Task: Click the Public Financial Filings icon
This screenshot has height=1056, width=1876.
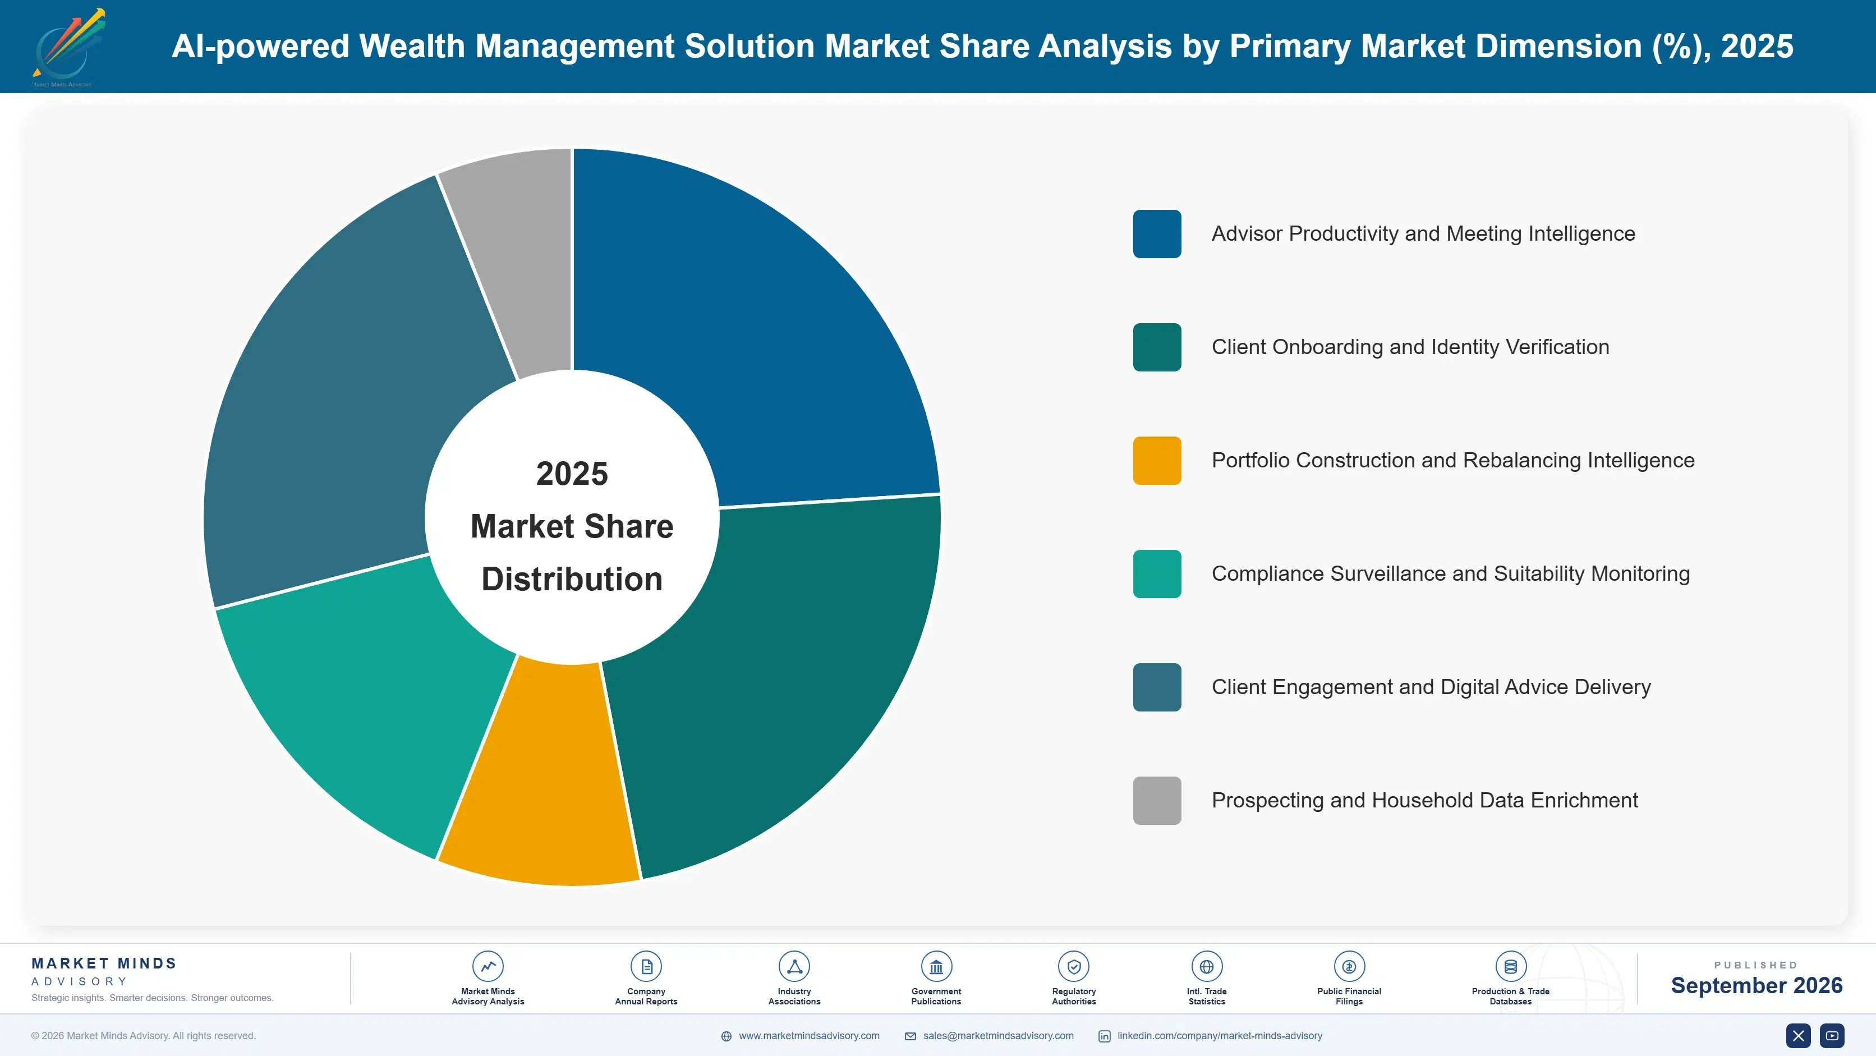Action: pyautogui.click(x=1349, y=966)
